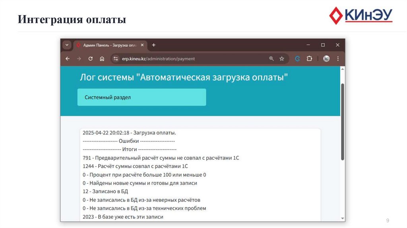Open the browser home page
Screen dimensions: 407x228
click(x=102, y=59)
